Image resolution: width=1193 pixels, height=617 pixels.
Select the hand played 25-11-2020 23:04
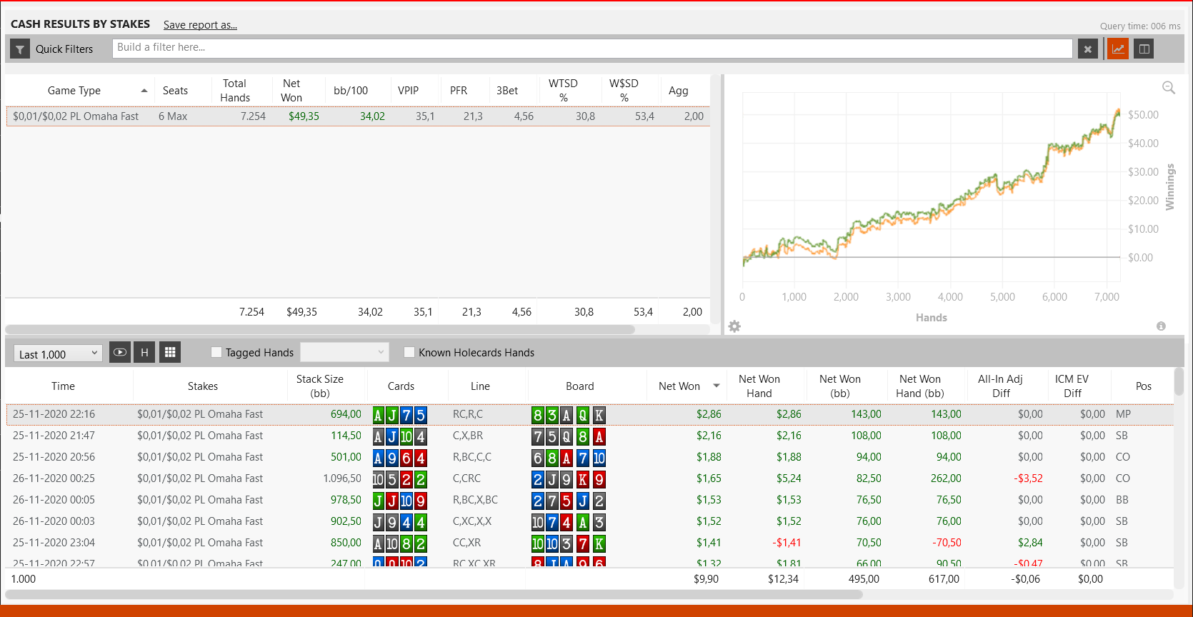click(589, 543)
